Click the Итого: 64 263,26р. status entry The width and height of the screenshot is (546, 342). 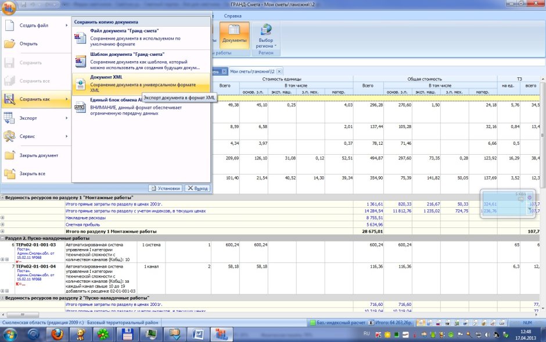click(393, 323)
